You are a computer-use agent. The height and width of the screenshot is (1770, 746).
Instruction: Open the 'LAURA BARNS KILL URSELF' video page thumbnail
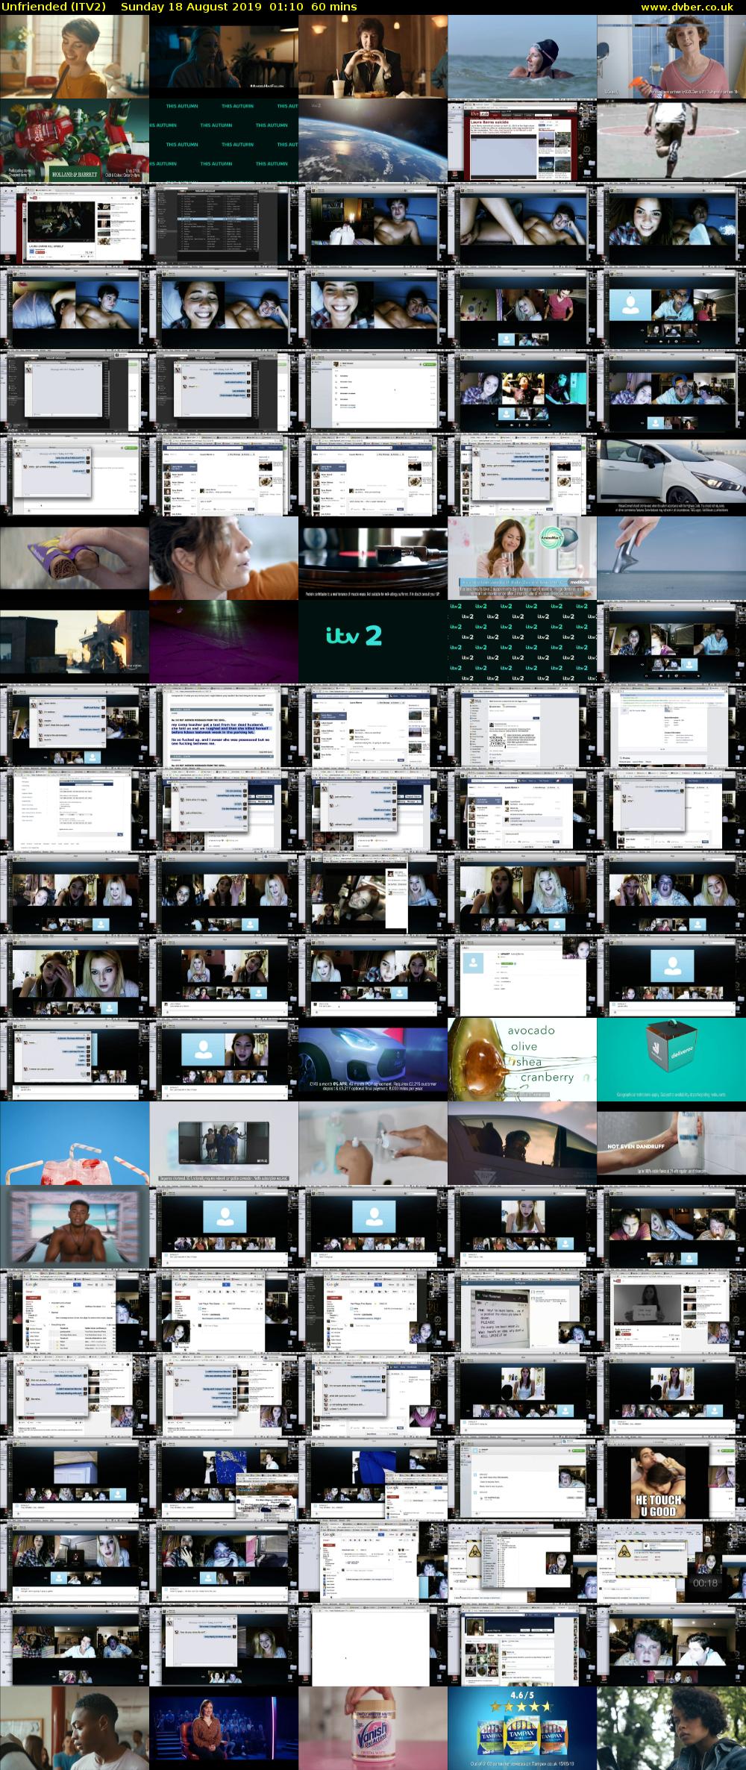[75, 225]
